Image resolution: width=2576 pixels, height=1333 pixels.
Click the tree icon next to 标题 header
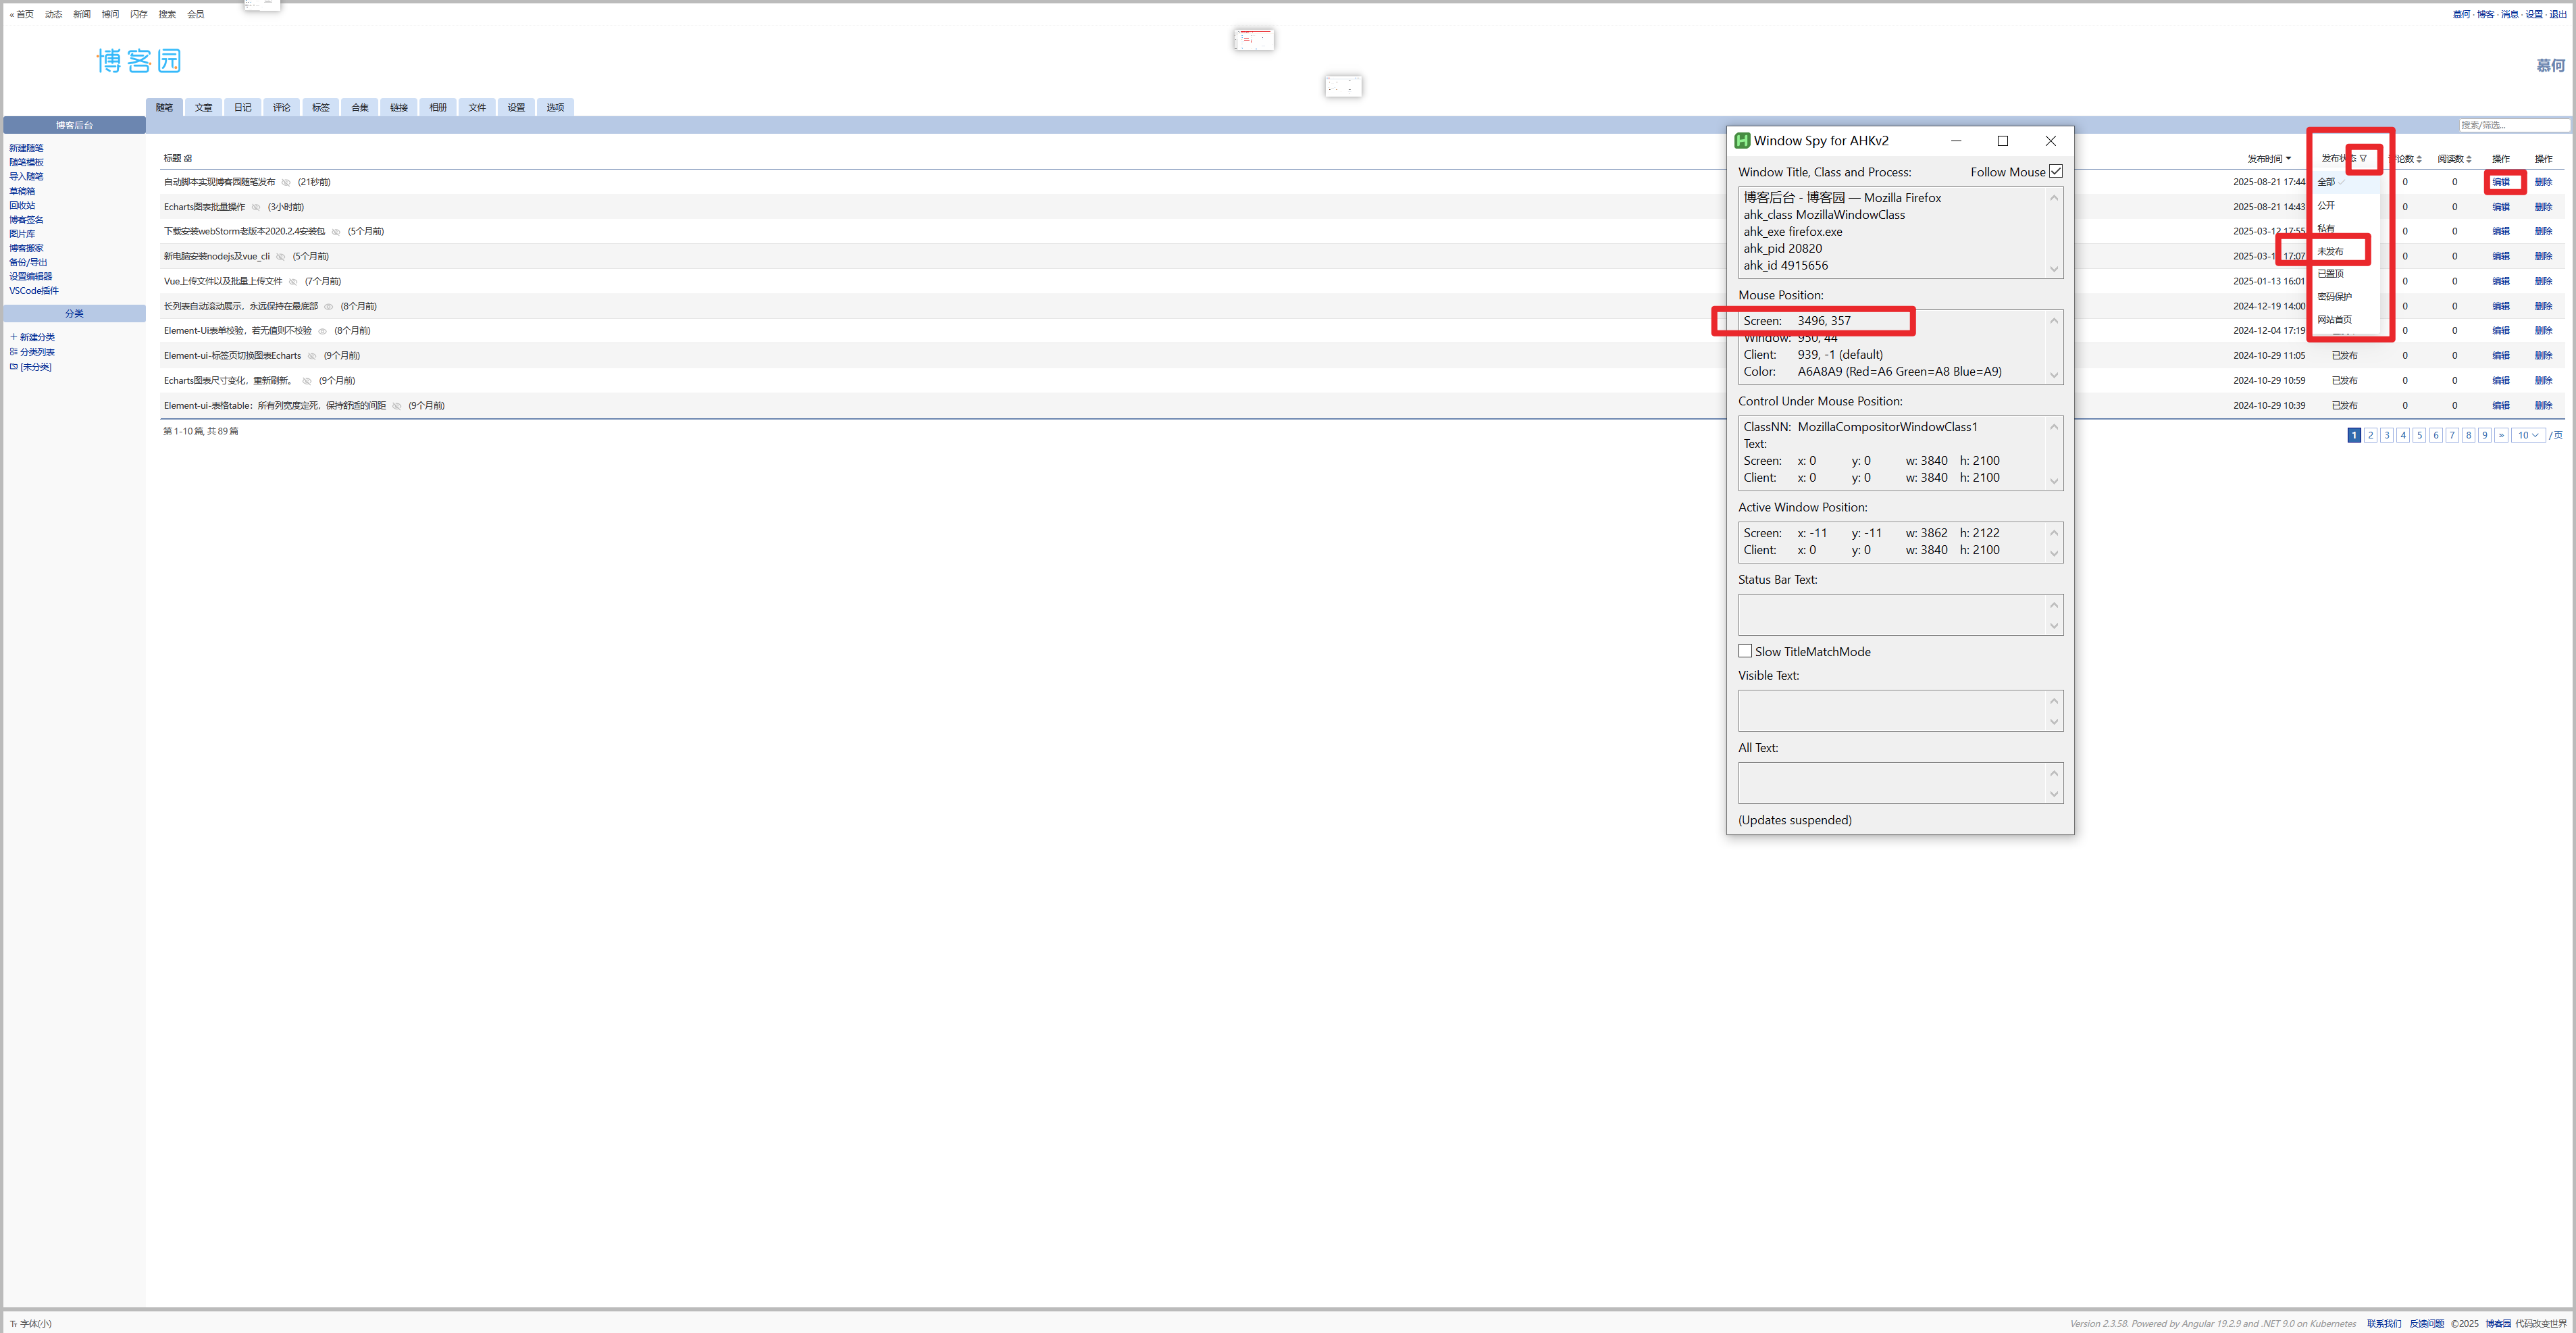[x=188, y=158]
